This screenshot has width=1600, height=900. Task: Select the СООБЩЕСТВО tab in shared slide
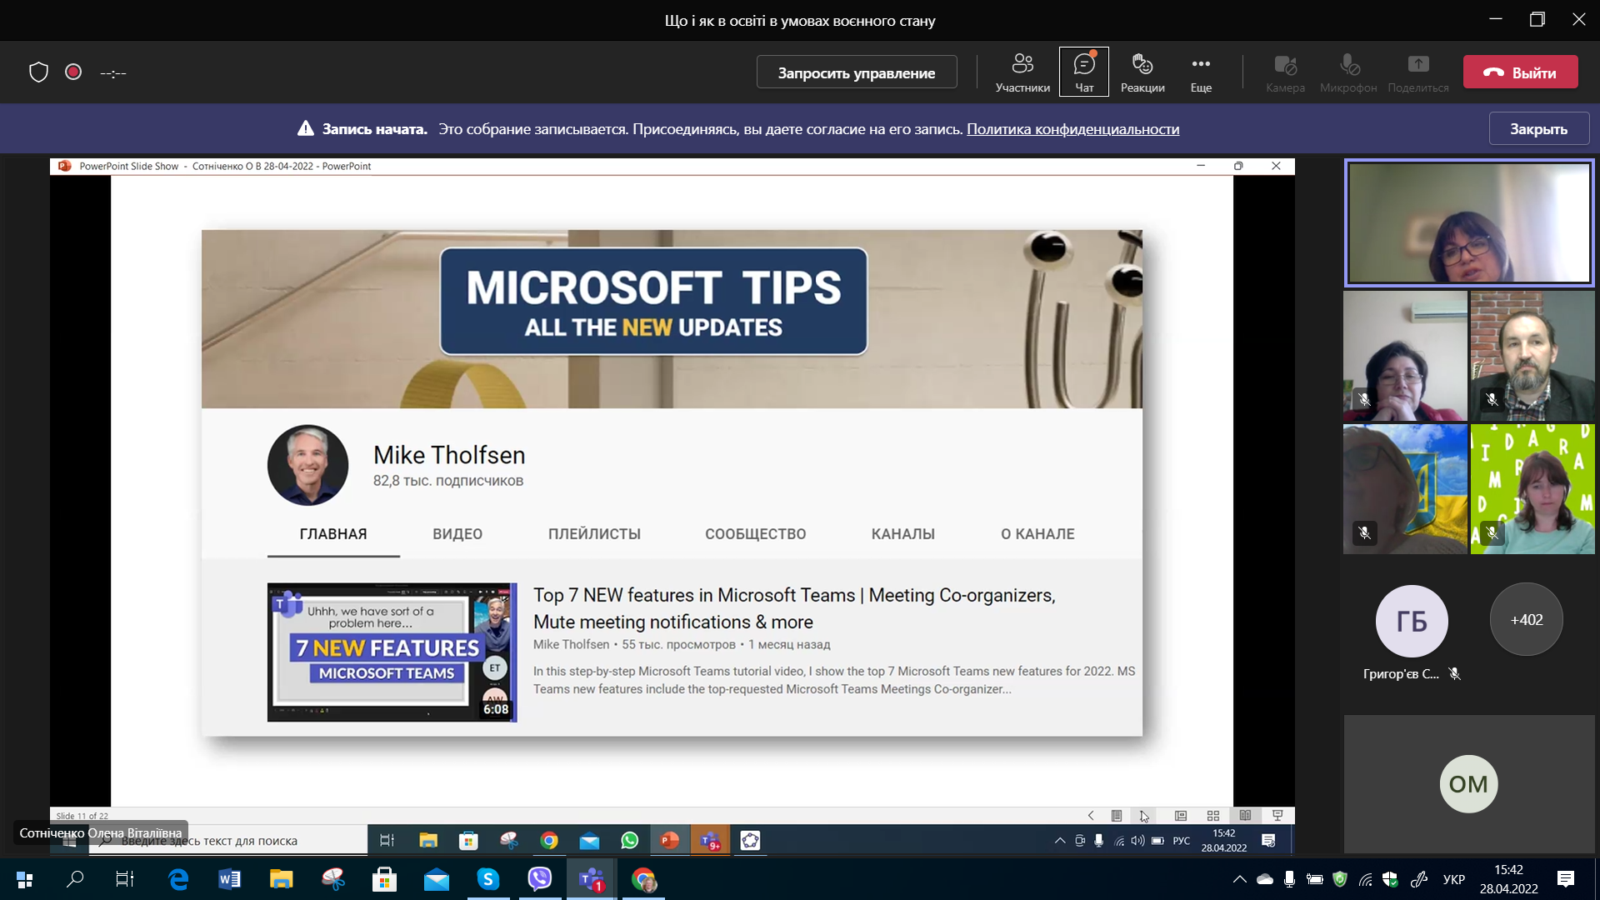point(755,534)
